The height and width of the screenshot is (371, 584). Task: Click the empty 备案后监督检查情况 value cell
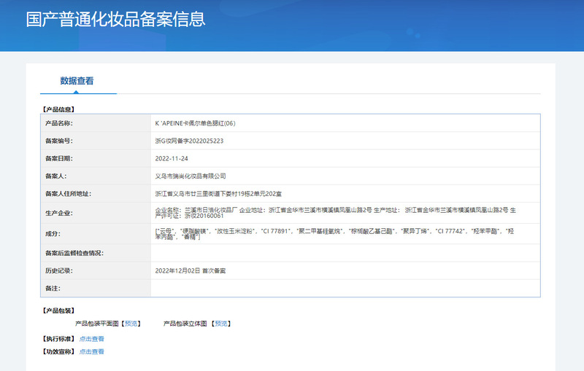coord(345,253)
